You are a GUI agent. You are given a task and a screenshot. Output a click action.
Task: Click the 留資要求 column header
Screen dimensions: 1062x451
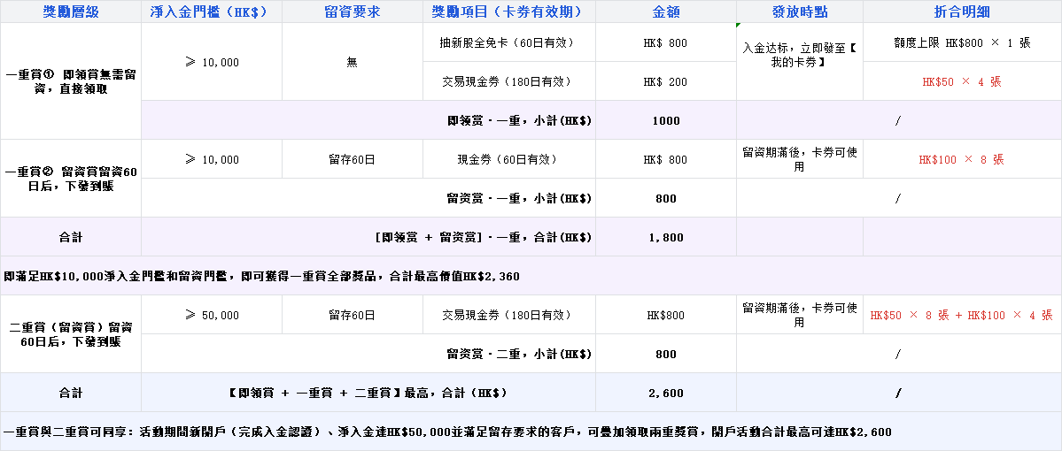[x=353, y=11]
